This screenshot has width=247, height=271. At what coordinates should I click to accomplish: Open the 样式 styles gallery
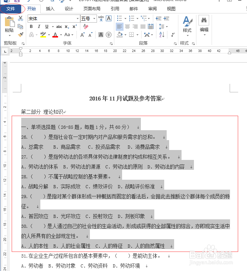point(187,26)
